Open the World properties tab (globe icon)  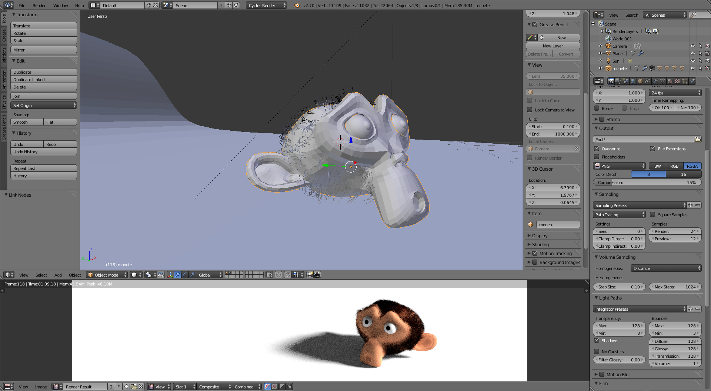click(x=633, y=81)
